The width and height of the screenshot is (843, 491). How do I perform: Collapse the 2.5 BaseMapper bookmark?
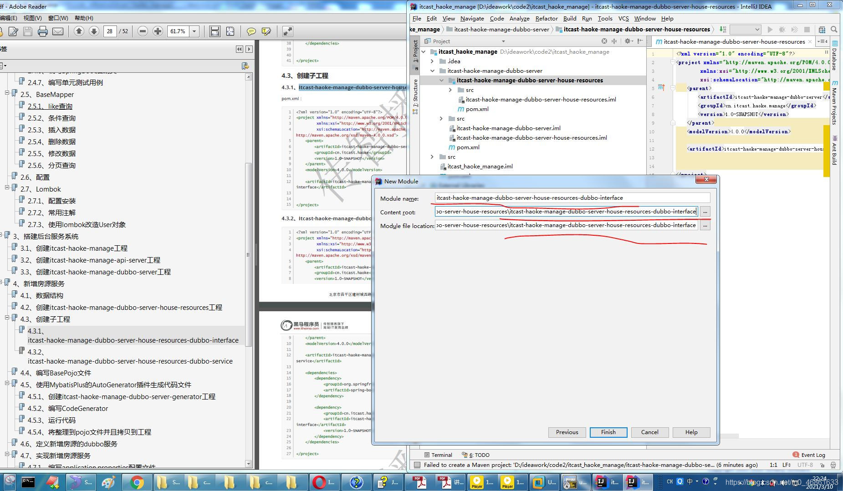(x=7, y=93)
